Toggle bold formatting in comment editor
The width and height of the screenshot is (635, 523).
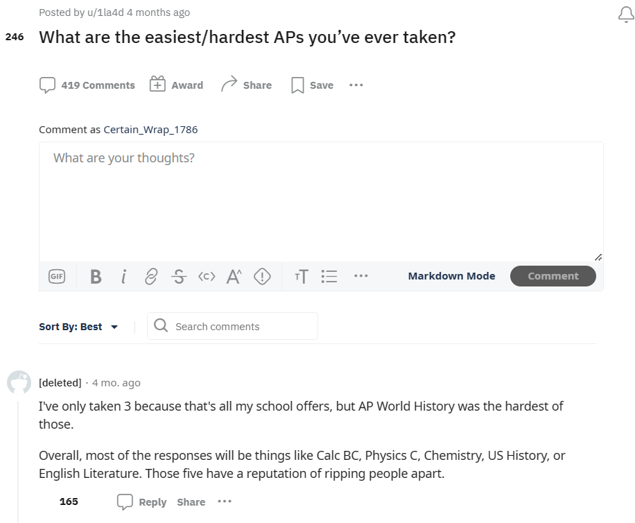click(x=96, y=277)
